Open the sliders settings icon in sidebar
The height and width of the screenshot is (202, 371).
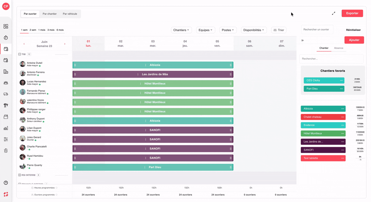pos(6,139)
